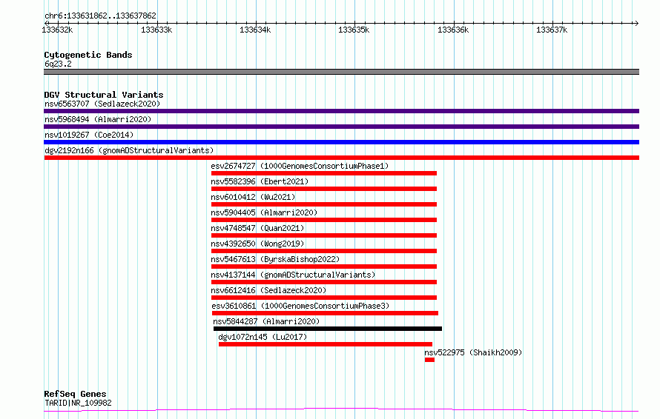Click the TARID|NR_109982 gene label
Viewport: 660px width, 419px height.
(78, 403)
